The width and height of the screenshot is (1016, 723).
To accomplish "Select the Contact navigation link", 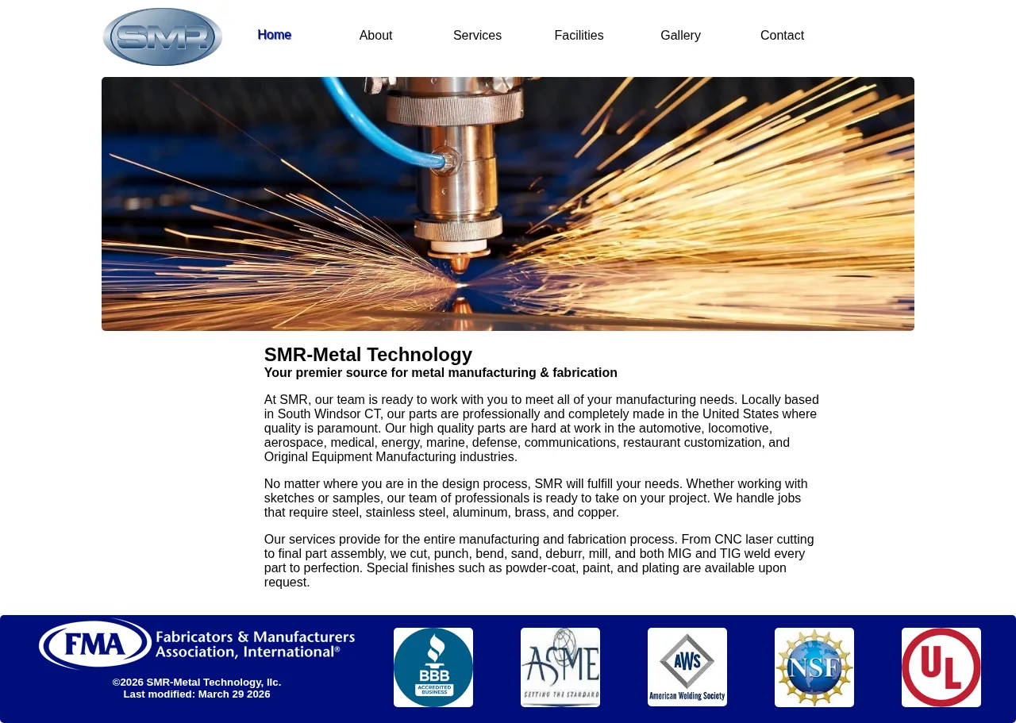I will tap(782, 36).
